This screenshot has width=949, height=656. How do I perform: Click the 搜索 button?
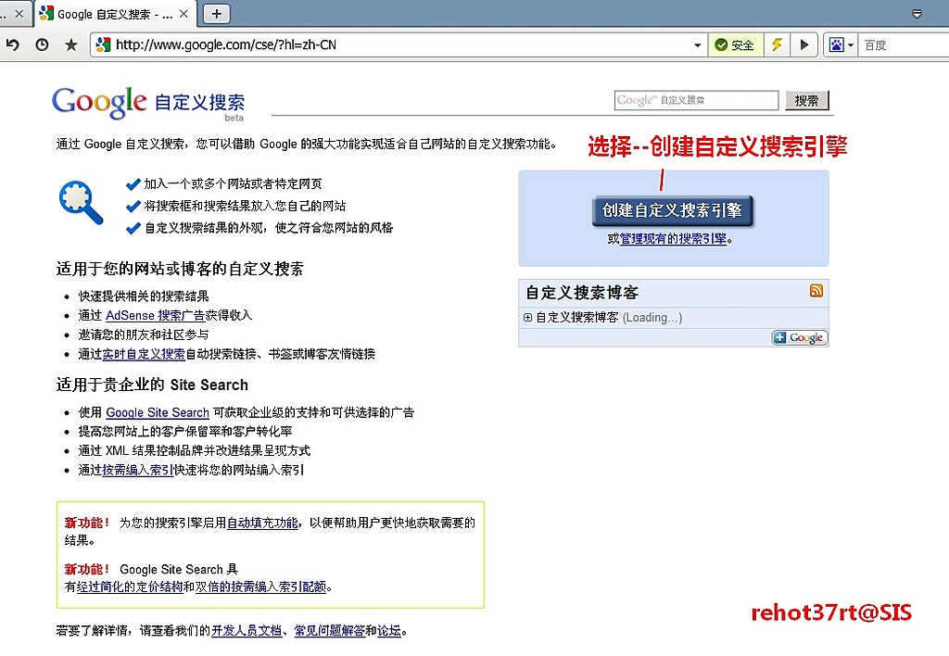pyautogui.click(x=807, y=100)
